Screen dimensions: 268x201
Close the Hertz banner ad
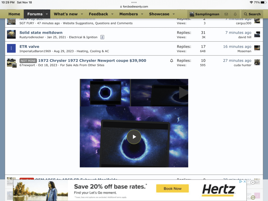[x=253, y=182]
